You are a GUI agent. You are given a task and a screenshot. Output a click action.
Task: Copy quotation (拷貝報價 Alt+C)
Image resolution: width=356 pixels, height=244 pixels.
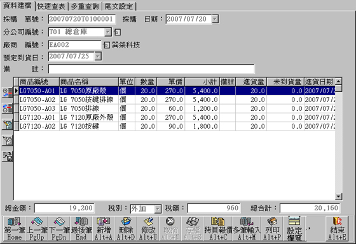(218, 228)
